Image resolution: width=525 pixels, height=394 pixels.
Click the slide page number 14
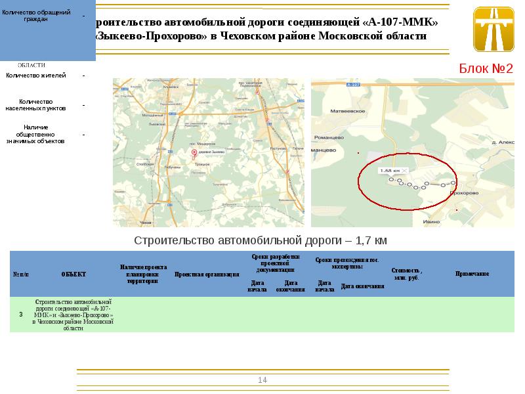(262, 380)
